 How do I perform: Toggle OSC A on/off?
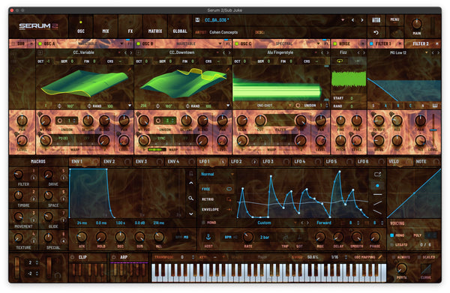point(40,43)
